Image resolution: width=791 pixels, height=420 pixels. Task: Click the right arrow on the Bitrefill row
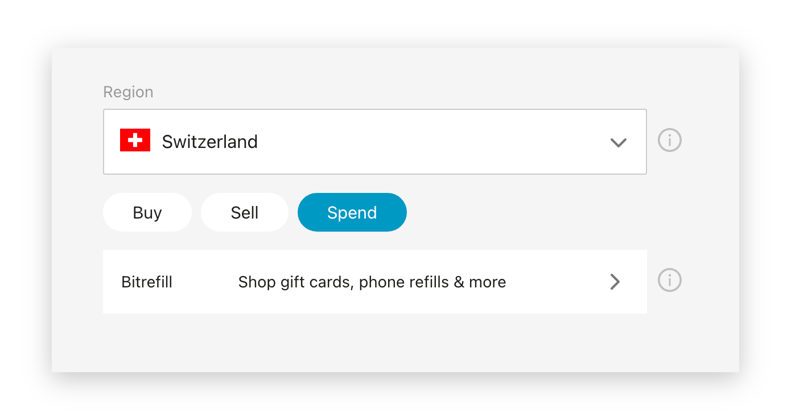(x=615, y=282)
